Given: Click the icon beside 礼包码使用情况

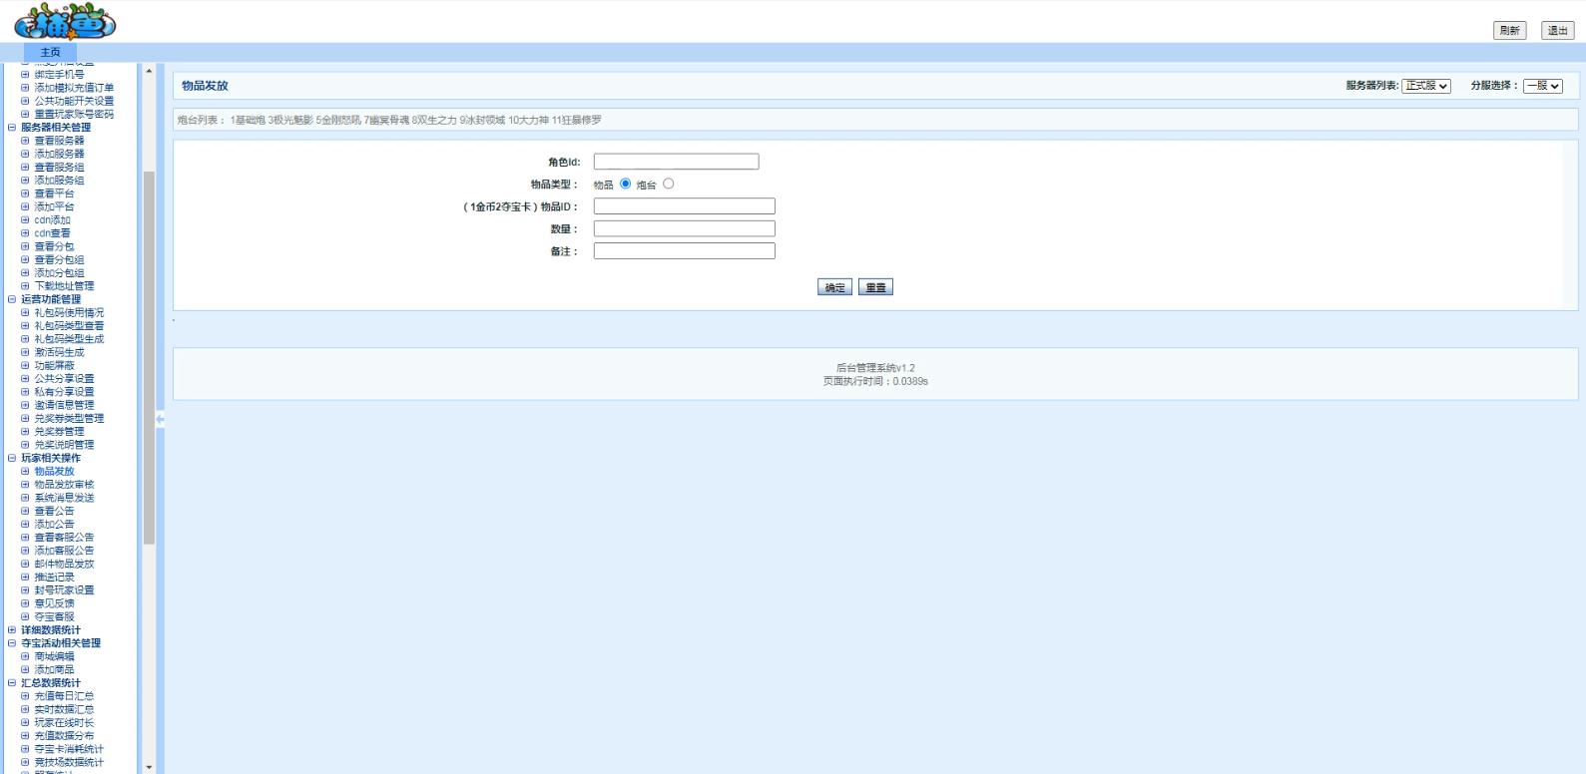Looking at the screenshot, I should [25, 313].
